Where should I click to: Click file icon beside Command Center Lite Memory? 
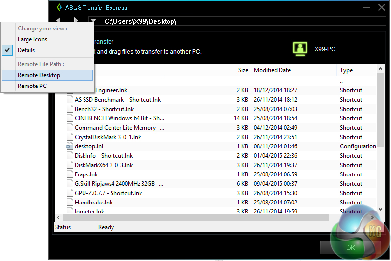click(x=70, y=128)
